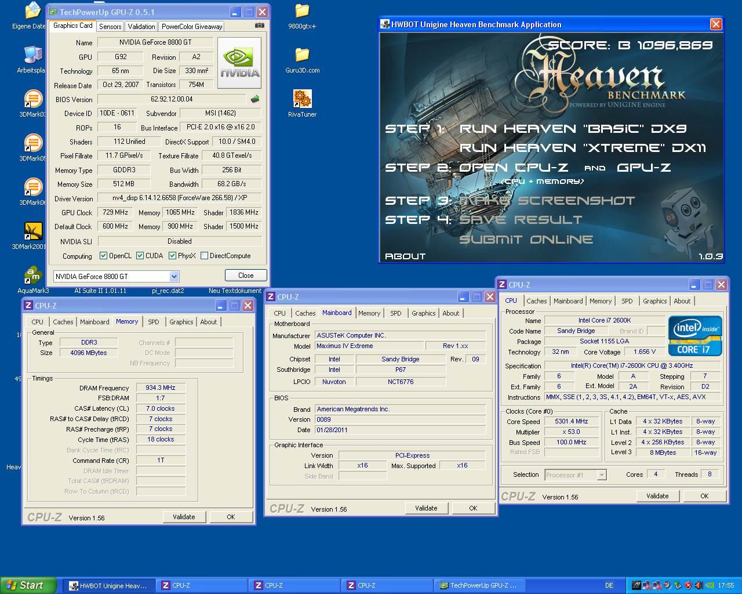
Task: Open CPU tab in memory CPU-Z window
Action: tap(38, 322)
